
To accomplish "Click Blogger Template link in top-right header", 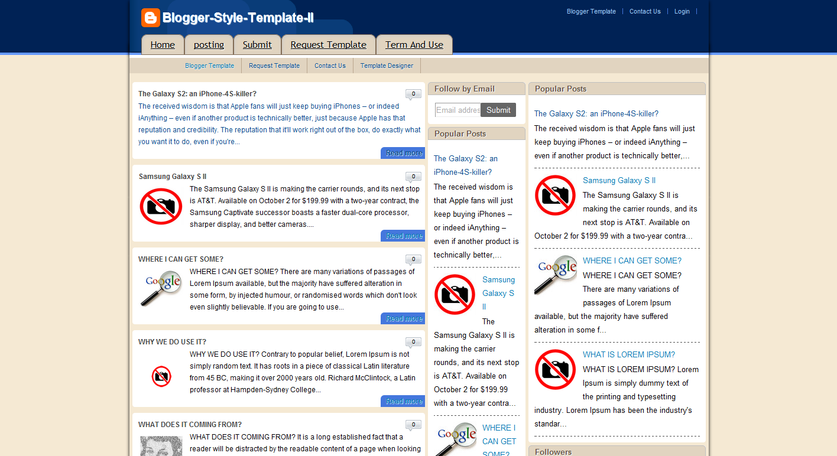I will coord(591,11).
